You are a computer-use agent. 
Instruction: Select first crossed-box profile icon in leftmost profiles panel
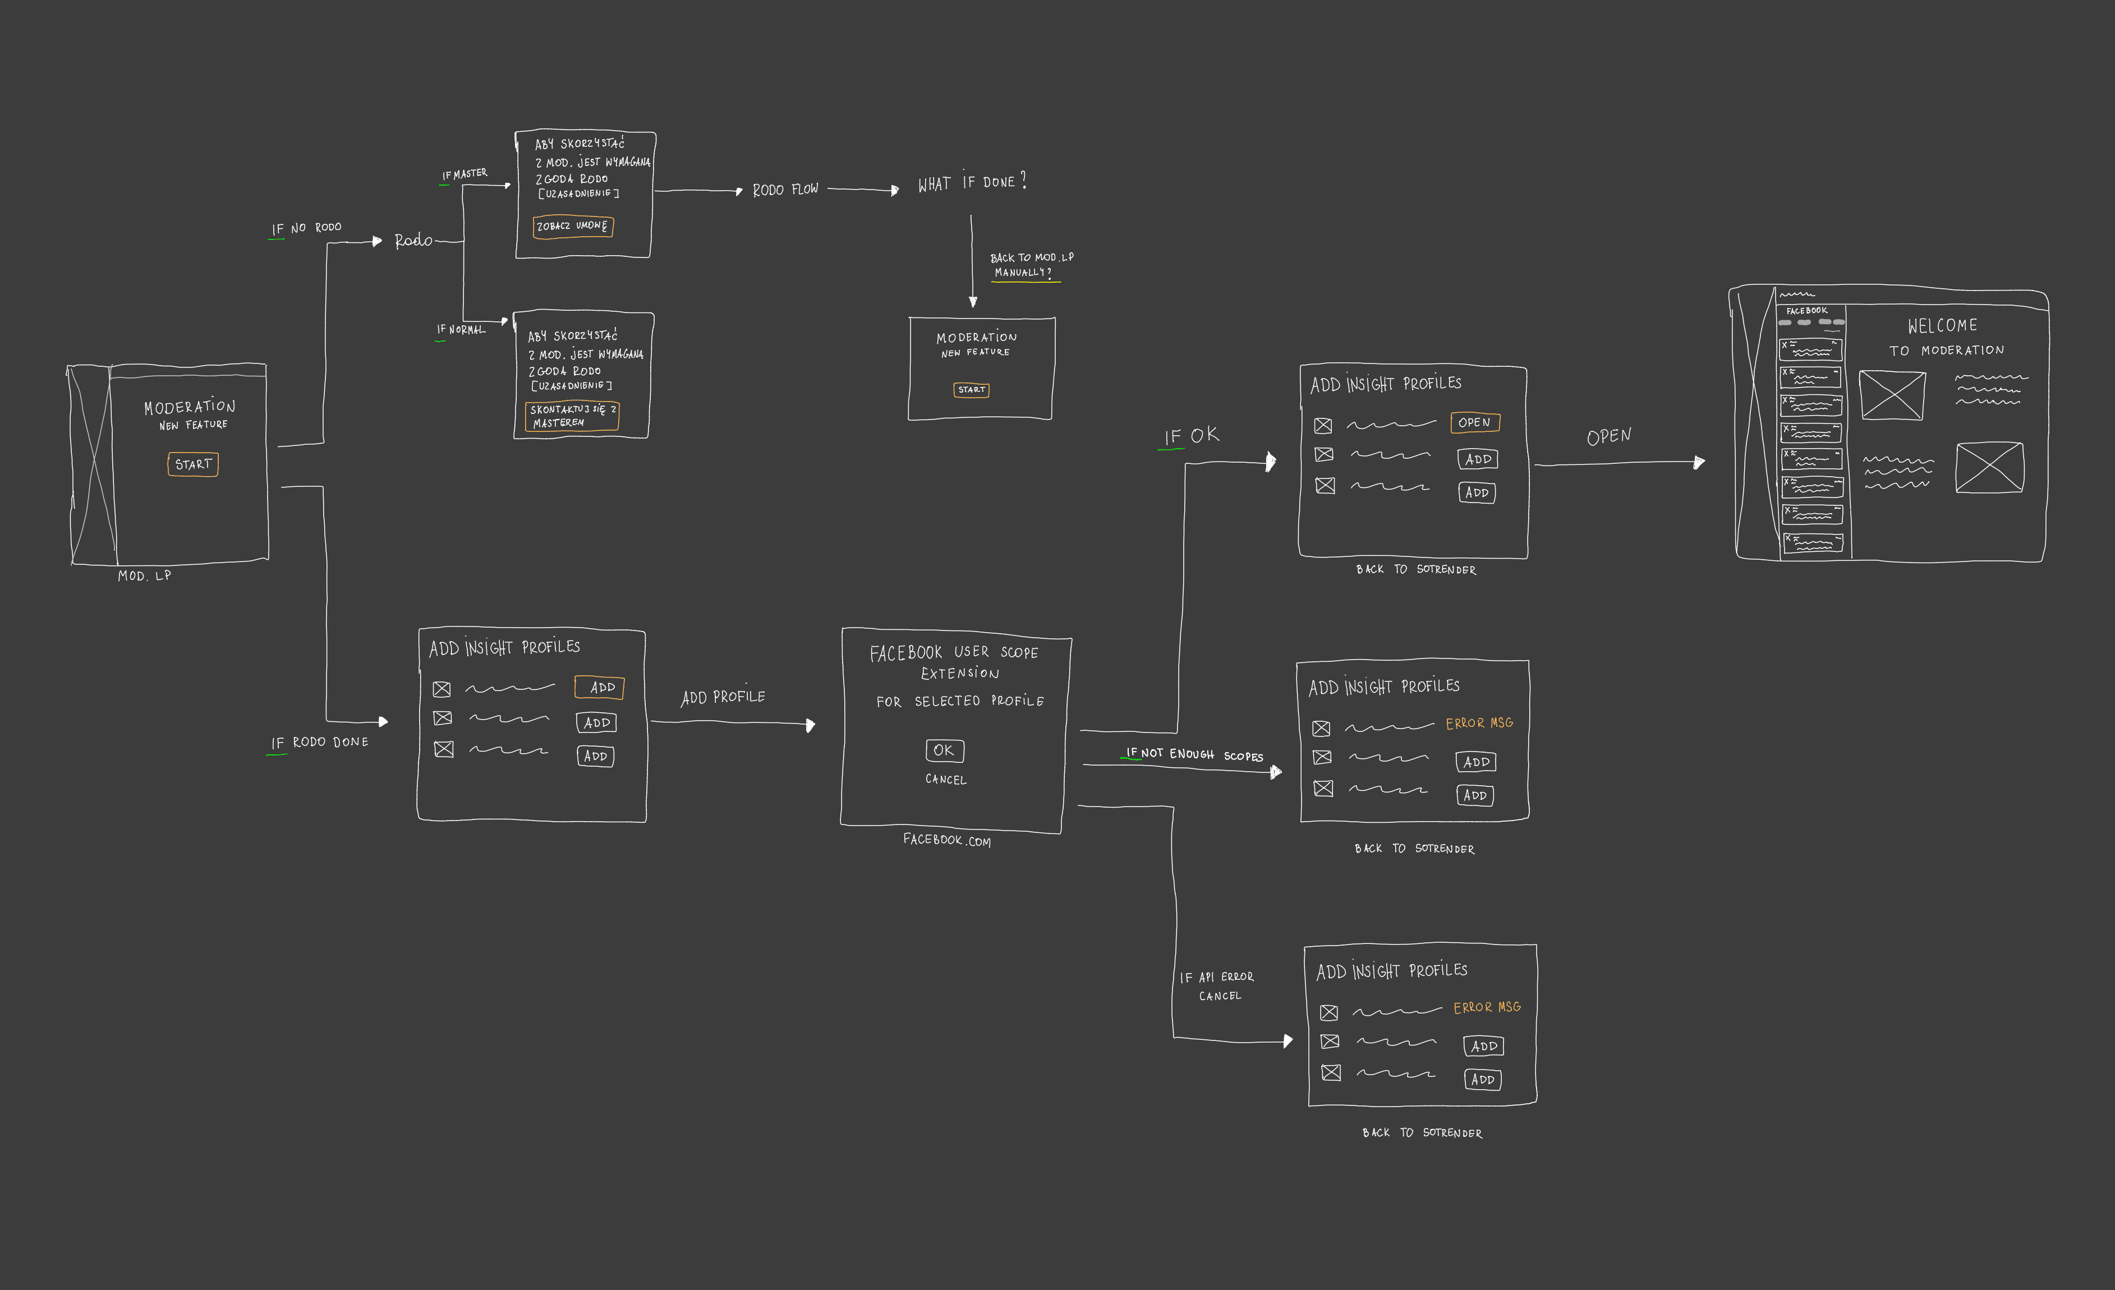coord(441,689)
